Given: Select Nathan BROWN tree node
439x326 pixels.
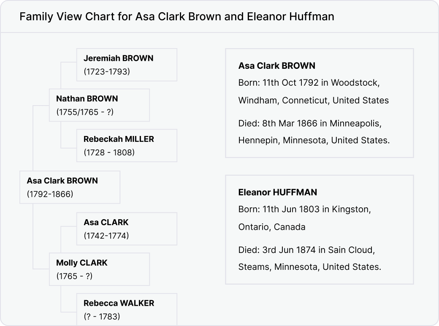Looking at the screenshot, I should pyautogui.click(x=99, y=105).
